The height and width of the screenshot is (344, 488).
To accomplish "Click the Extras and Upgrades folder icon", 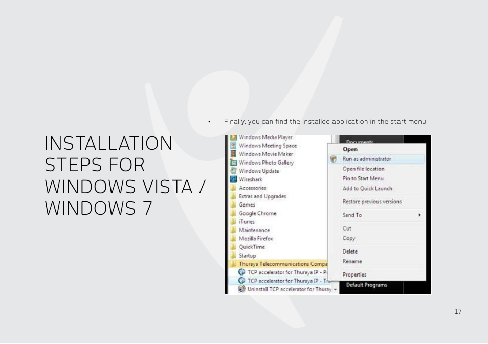I will click(233, 196).
